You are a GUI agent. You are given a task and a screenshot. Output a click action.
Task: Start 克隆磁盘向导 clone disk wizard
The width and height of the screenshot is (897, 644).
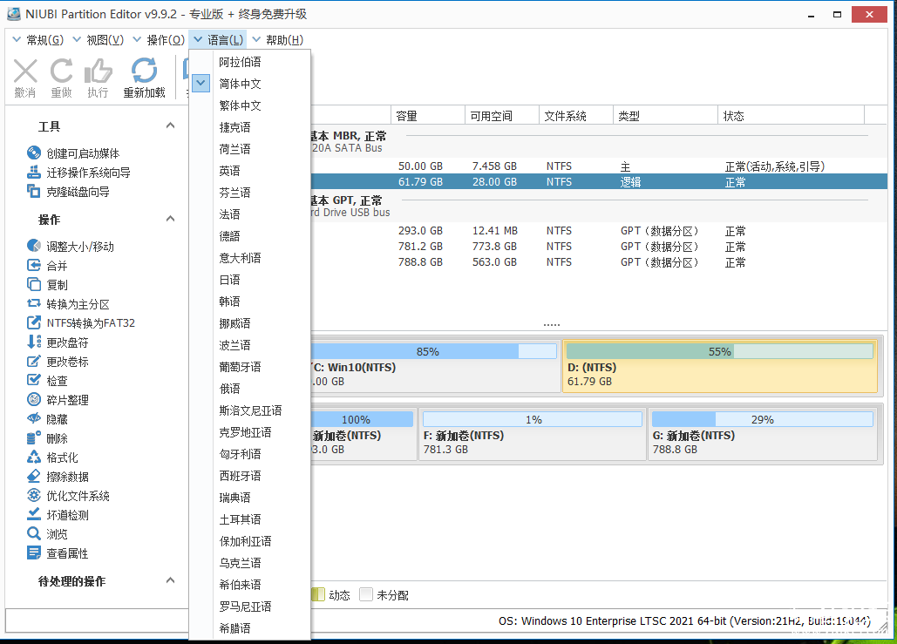(68, 192)
